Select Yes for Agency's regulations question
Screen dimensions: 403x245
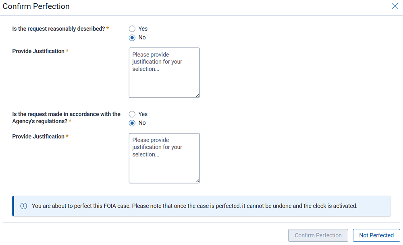132,114
